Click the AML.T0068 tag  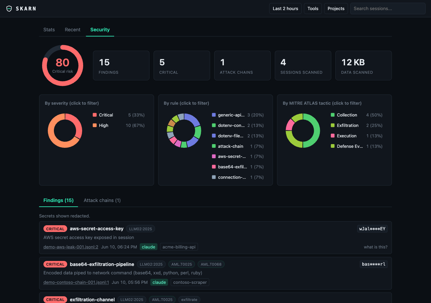tap(211, 264)
